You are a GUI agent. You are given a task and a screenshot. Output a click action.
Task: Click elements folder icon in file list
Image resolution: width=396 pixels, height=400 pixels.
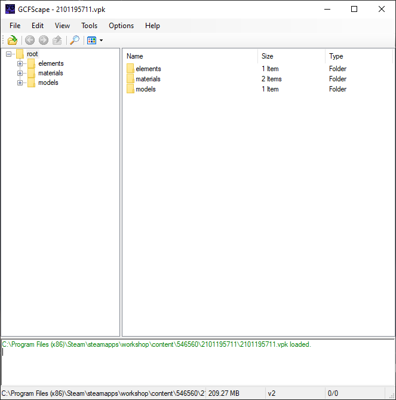tap(130, 68)
